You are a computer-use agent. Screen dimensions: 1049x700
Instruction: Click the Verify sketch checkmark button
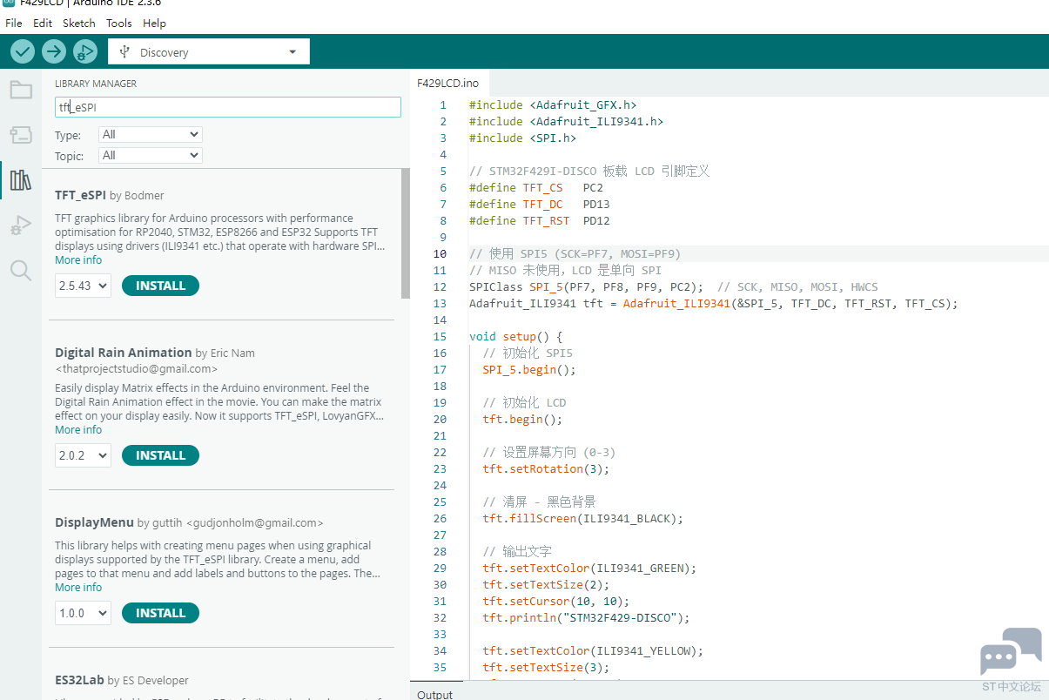tap(23, 52)
